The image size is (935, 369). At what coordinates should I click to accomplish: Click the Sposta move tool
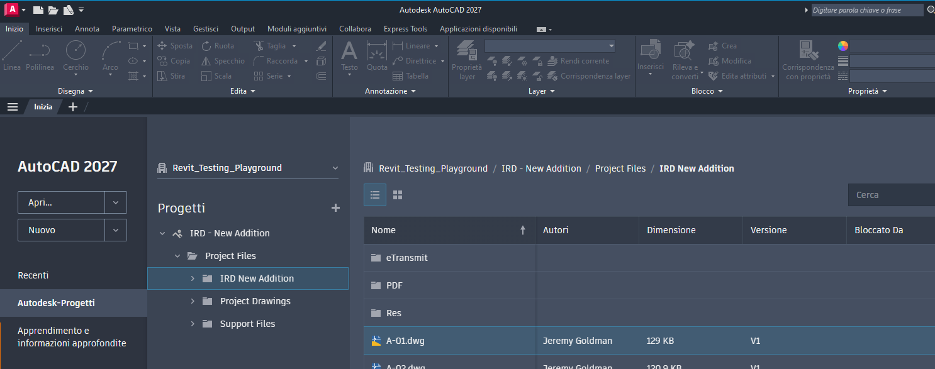click(174, 46)
